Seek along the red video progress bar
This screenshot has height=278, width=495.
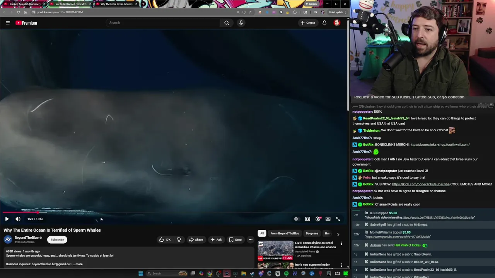point(174,212)
